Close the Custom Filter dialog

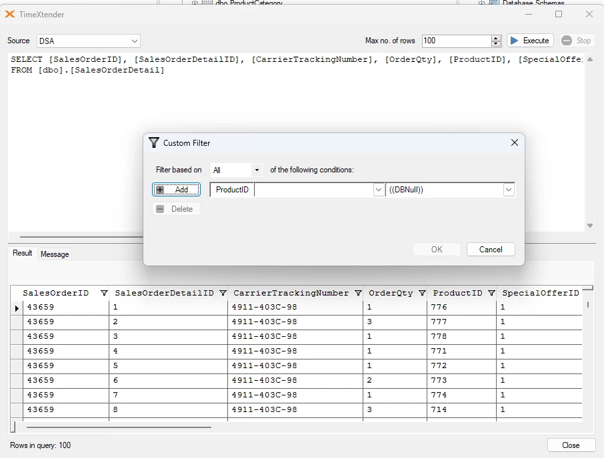(514, 142)
